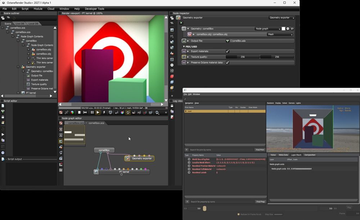Toggle the Export materials checkbox

228,51
